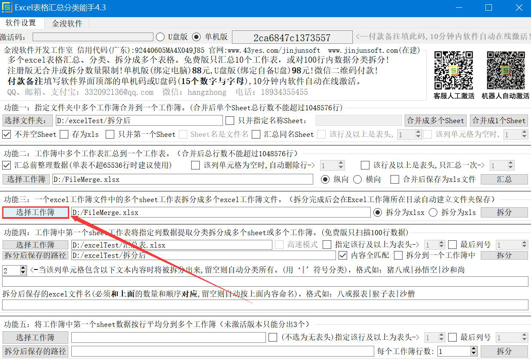Image resolution: width=531 pixels, height=360 pixels.
Task: Click the 功能五 workbook path field
Action: pos(168,337)
